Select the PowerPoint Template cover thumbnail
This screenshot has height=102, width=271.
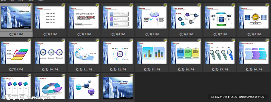16,17
